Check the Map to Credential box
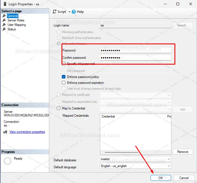 click(x=59, y=108)
